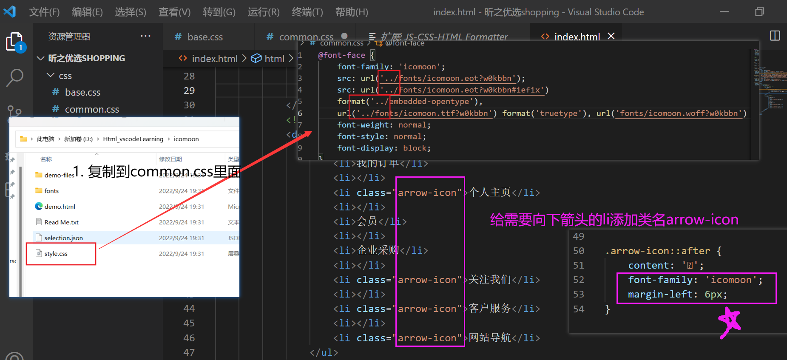Open the 转到(G) menu

[219, 12]
